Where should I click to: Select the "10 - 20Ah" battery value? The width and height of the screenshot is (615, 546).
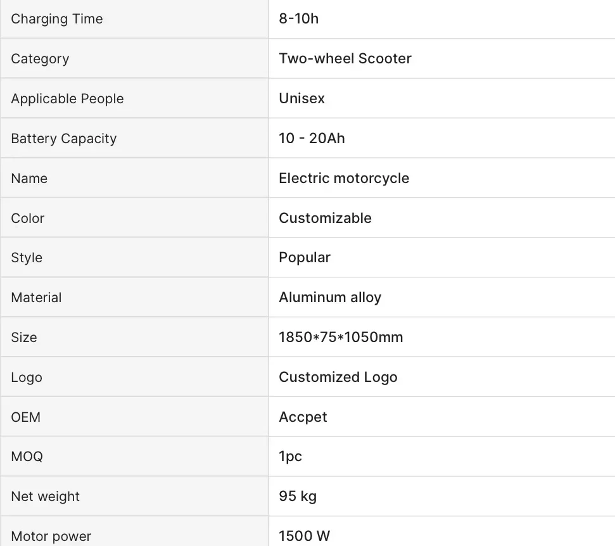click(x=312, y=139)
